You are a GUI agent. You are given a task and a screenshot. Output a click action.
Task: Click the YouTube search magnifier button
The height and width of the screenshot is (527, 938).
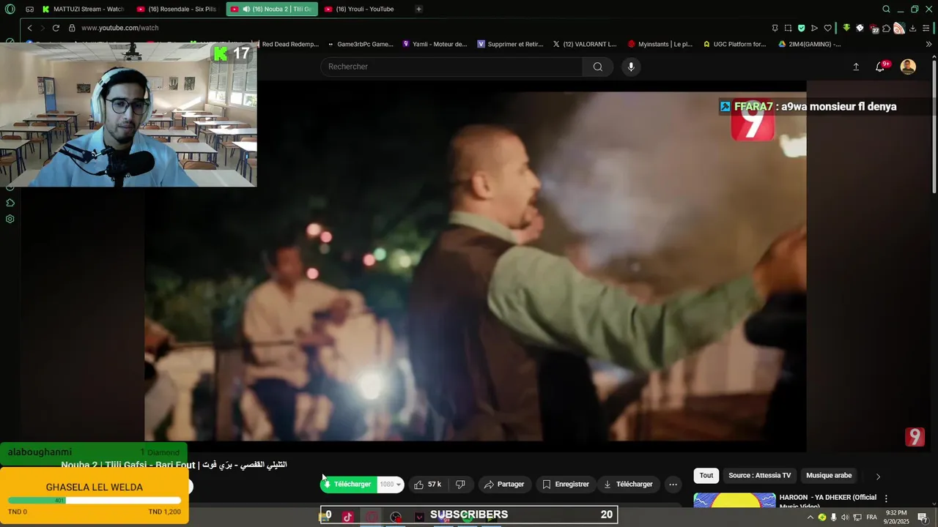tap(598, 67)
